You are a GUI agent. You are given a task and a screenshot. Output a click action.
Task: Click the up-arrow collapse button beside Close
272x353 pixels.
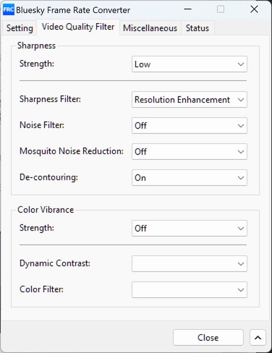(258, 338)
